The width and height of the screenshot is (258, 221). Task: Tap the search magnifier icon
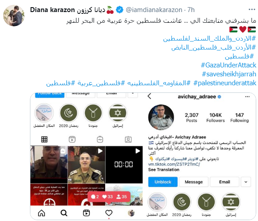(x=64, y=213)
